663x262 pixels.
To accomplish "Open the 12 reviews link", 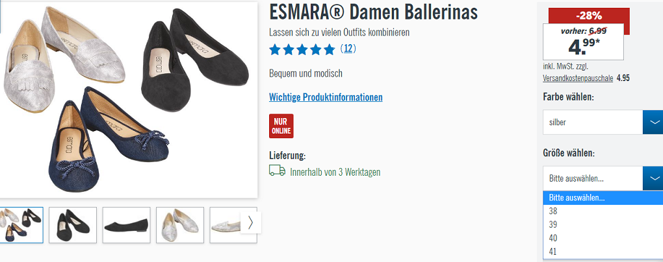I will (348, 49).
